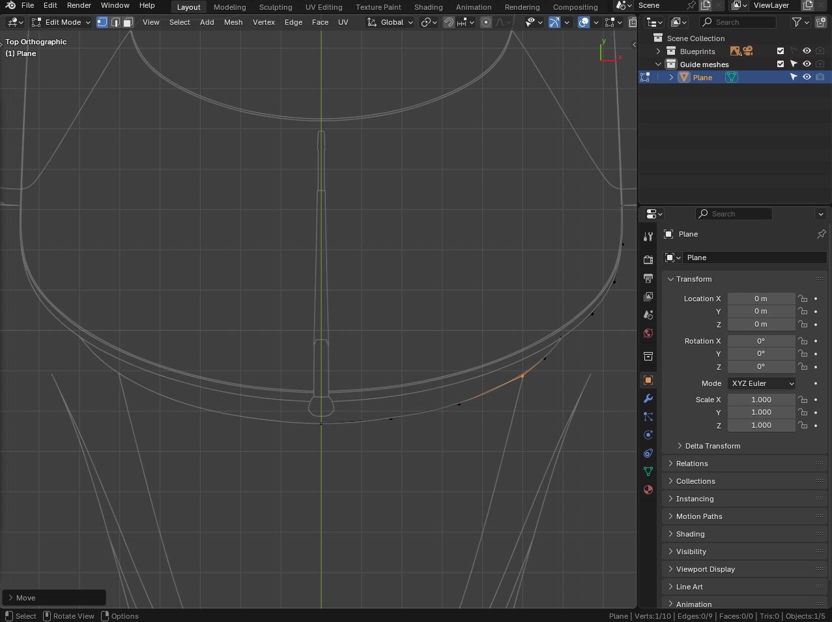832x622 pixels.
Task: Hide the Guide meshes collection in viewport
Action: click(807, 64)
